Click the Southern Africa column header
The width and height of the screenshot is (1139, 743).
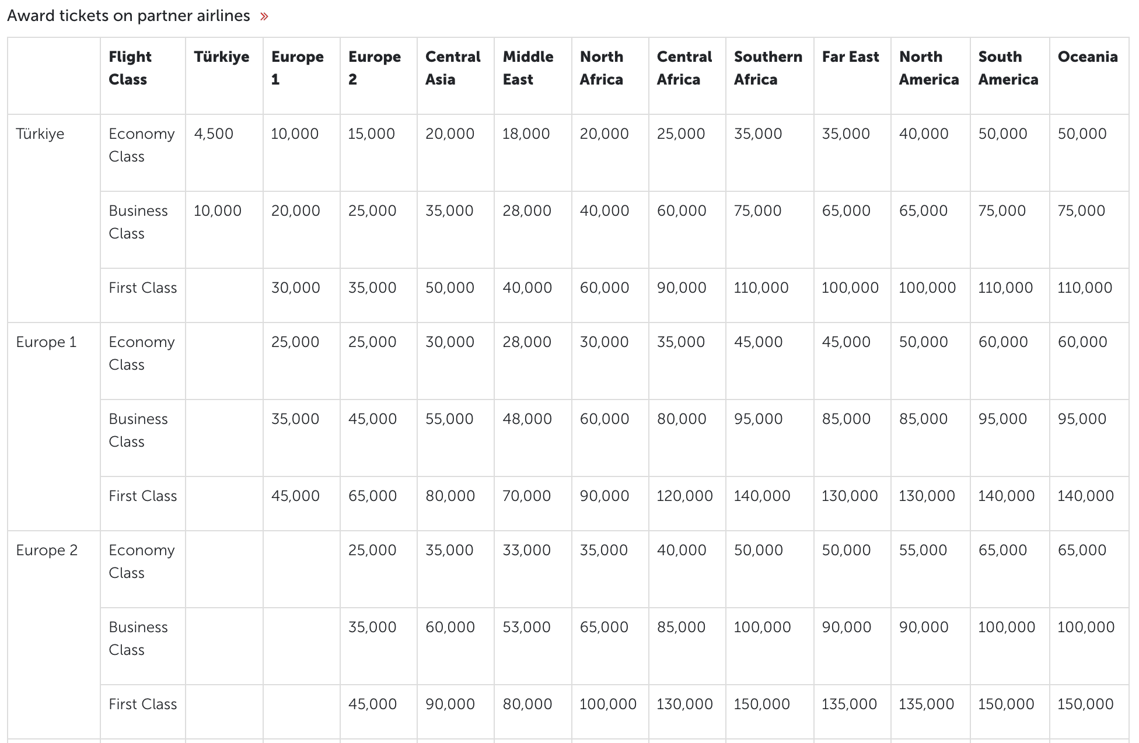[x=767, y=68]
